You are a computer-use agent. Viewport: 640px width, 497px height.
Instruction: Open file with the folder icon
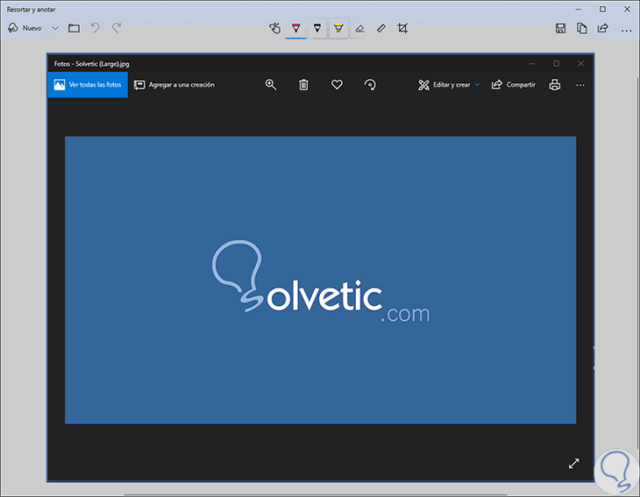(74, 28)
